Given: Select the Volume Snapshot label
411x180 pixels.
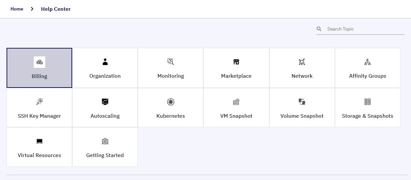Looking at the screenshot, I should tap(302, 116).
